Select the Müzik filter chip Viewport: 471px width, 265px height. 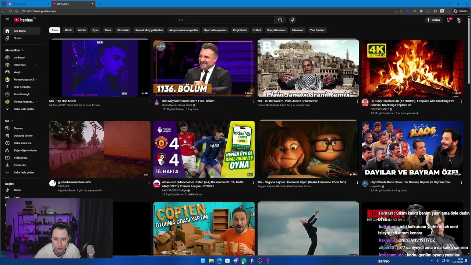coord(68,30)
